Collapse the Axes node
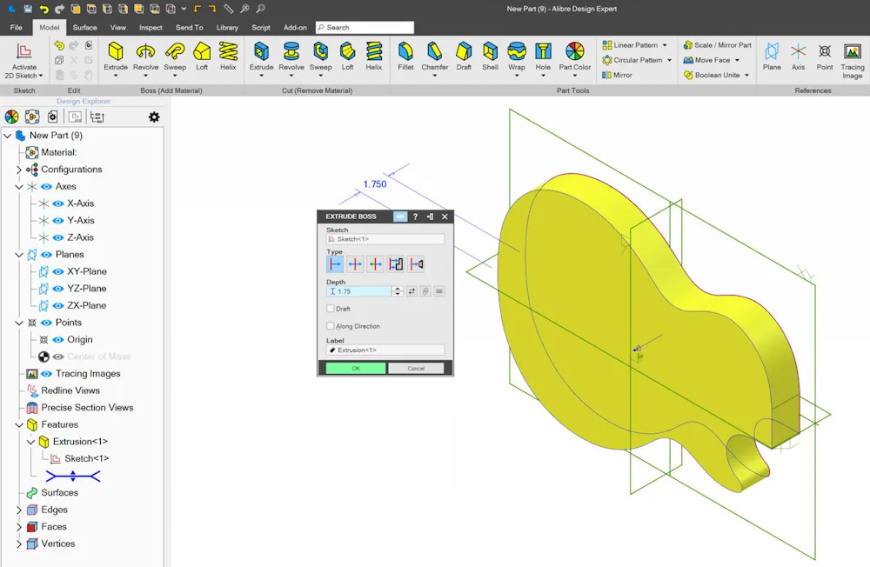This screenshot has height=567, width=870. 19,187
